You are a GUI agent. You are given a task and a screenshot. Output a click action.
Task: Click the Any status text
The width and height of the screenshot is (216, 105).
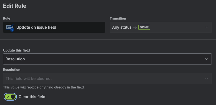pyautogui.click(x=122, y=27)
